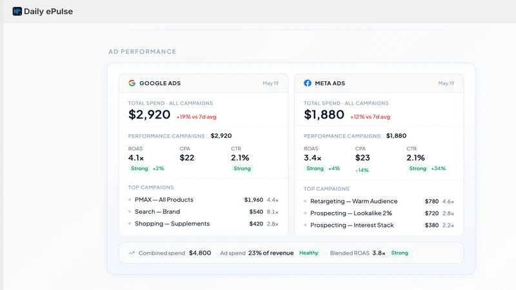
Task: Click the Meta CPA $23 value
Action: click(362, 158)
